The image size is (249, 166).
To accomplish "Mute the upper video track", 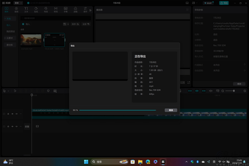I will tap(17, 114).
